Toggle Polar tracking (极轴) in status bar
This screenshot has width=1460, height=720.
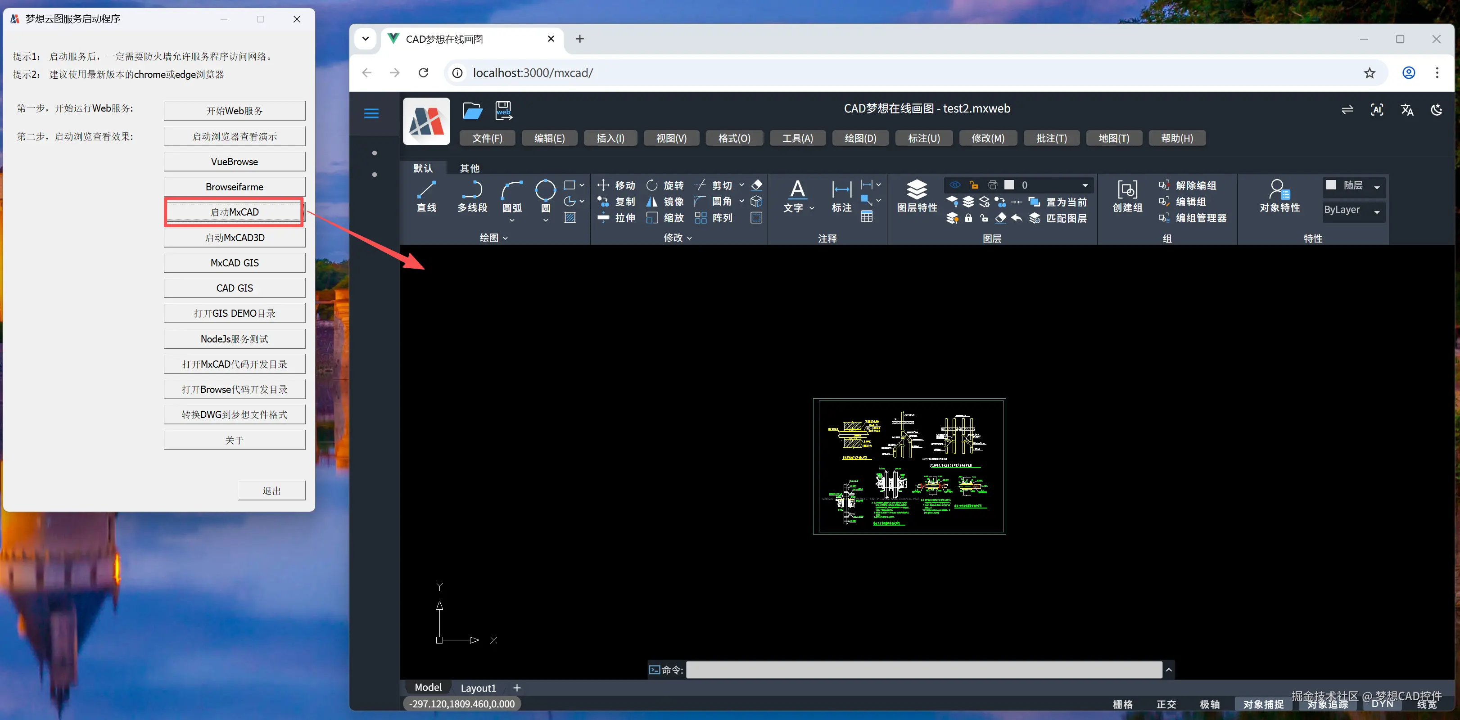tap(1210, 704)
